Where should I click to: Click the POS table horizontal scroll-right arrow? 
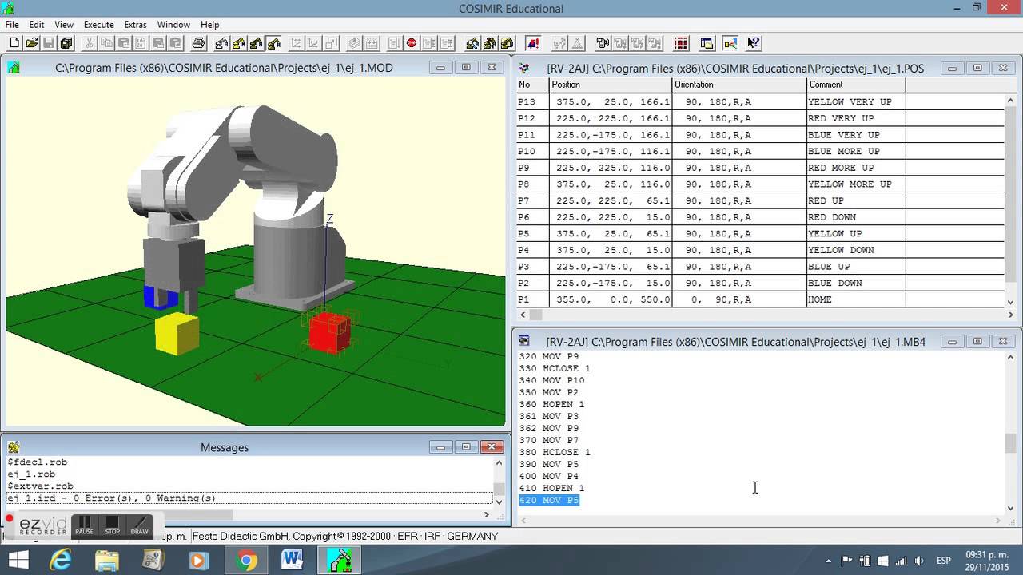(1011, 315)
